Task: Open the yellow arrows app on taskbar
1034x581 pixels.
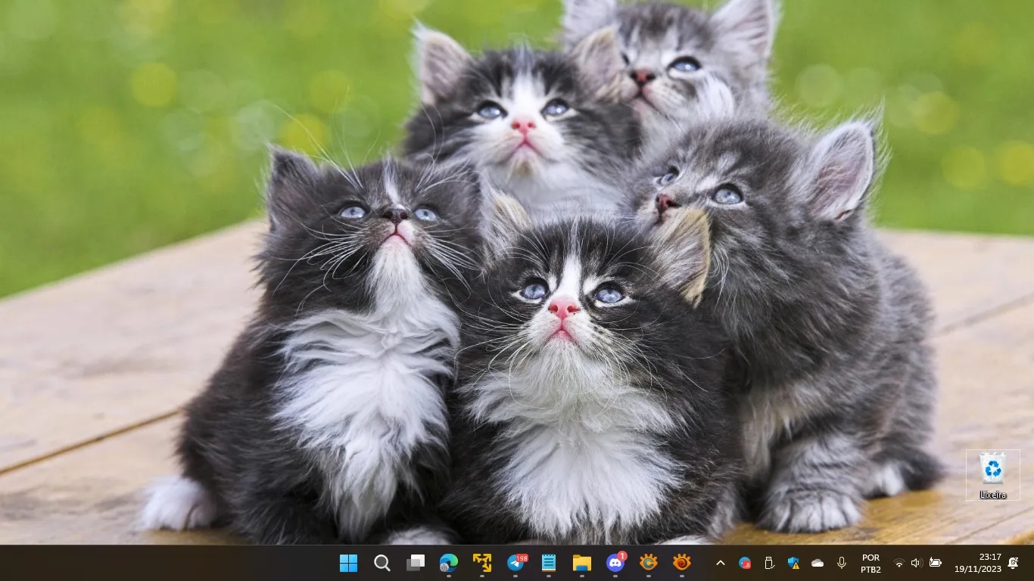Action: tap(482, 563)
